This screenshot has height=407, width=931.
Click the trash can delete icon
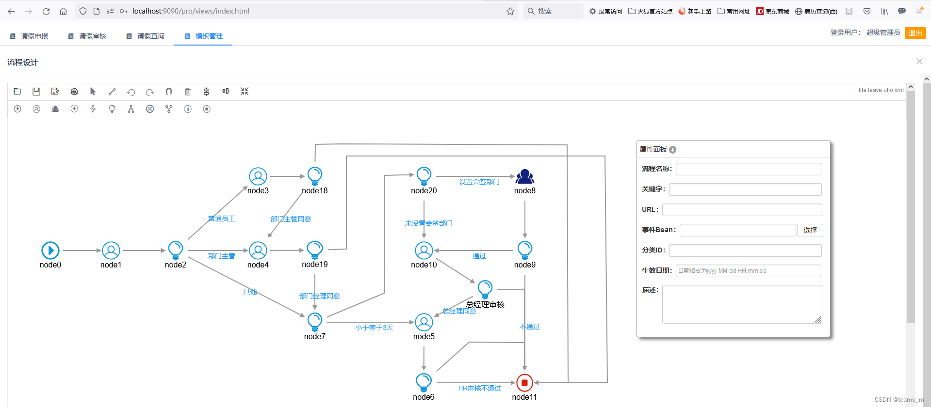[x=188, y=91]
